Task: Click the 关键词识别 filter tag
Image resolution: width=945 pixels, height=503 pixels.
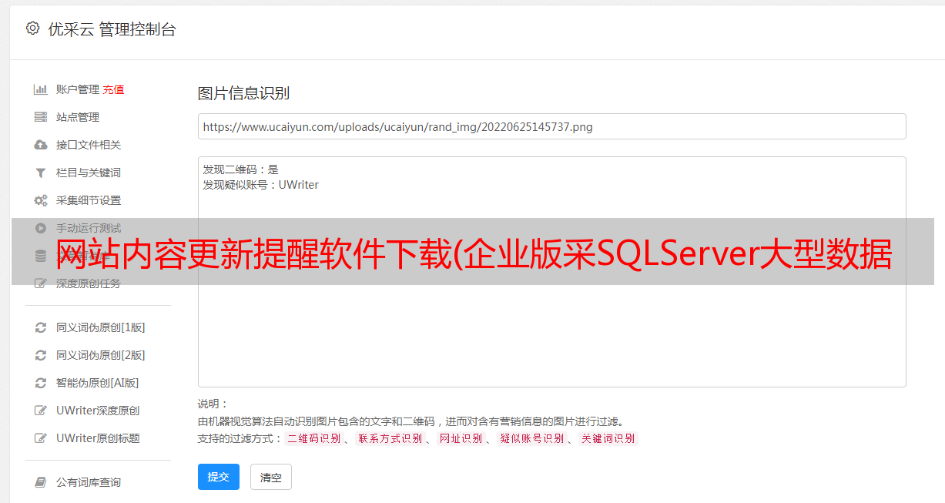Action: coord(608,438)
